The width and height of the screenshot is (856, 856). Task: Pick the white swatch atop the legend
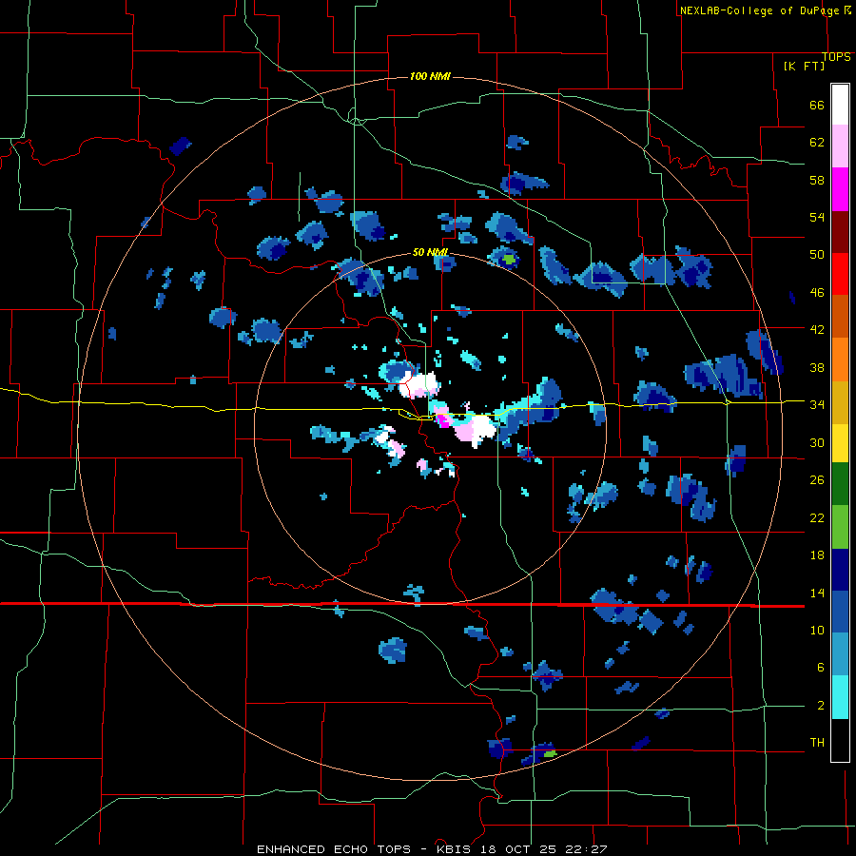point(840,105)
